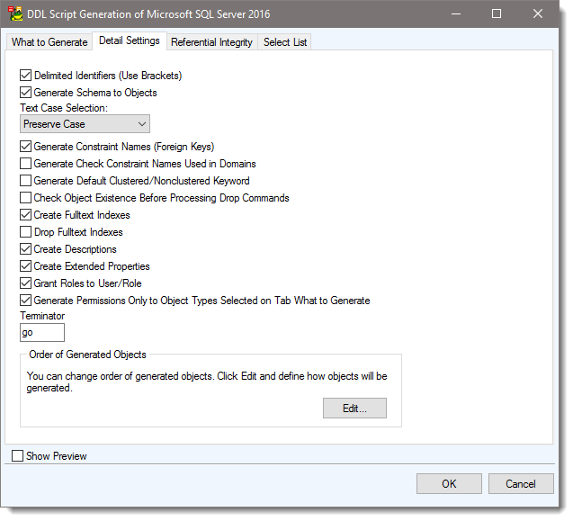Uncheck Generate Schema to Objects
The height and width of the screenshot is (521, 573).
coord(25,93)
